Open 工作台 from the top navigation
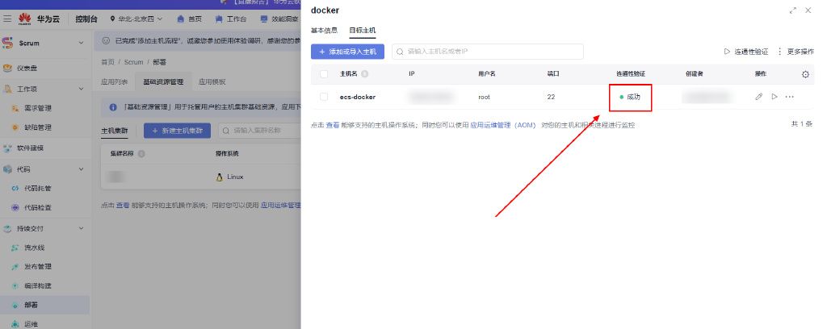The image size is (827, 329). (x=230, y=19)
